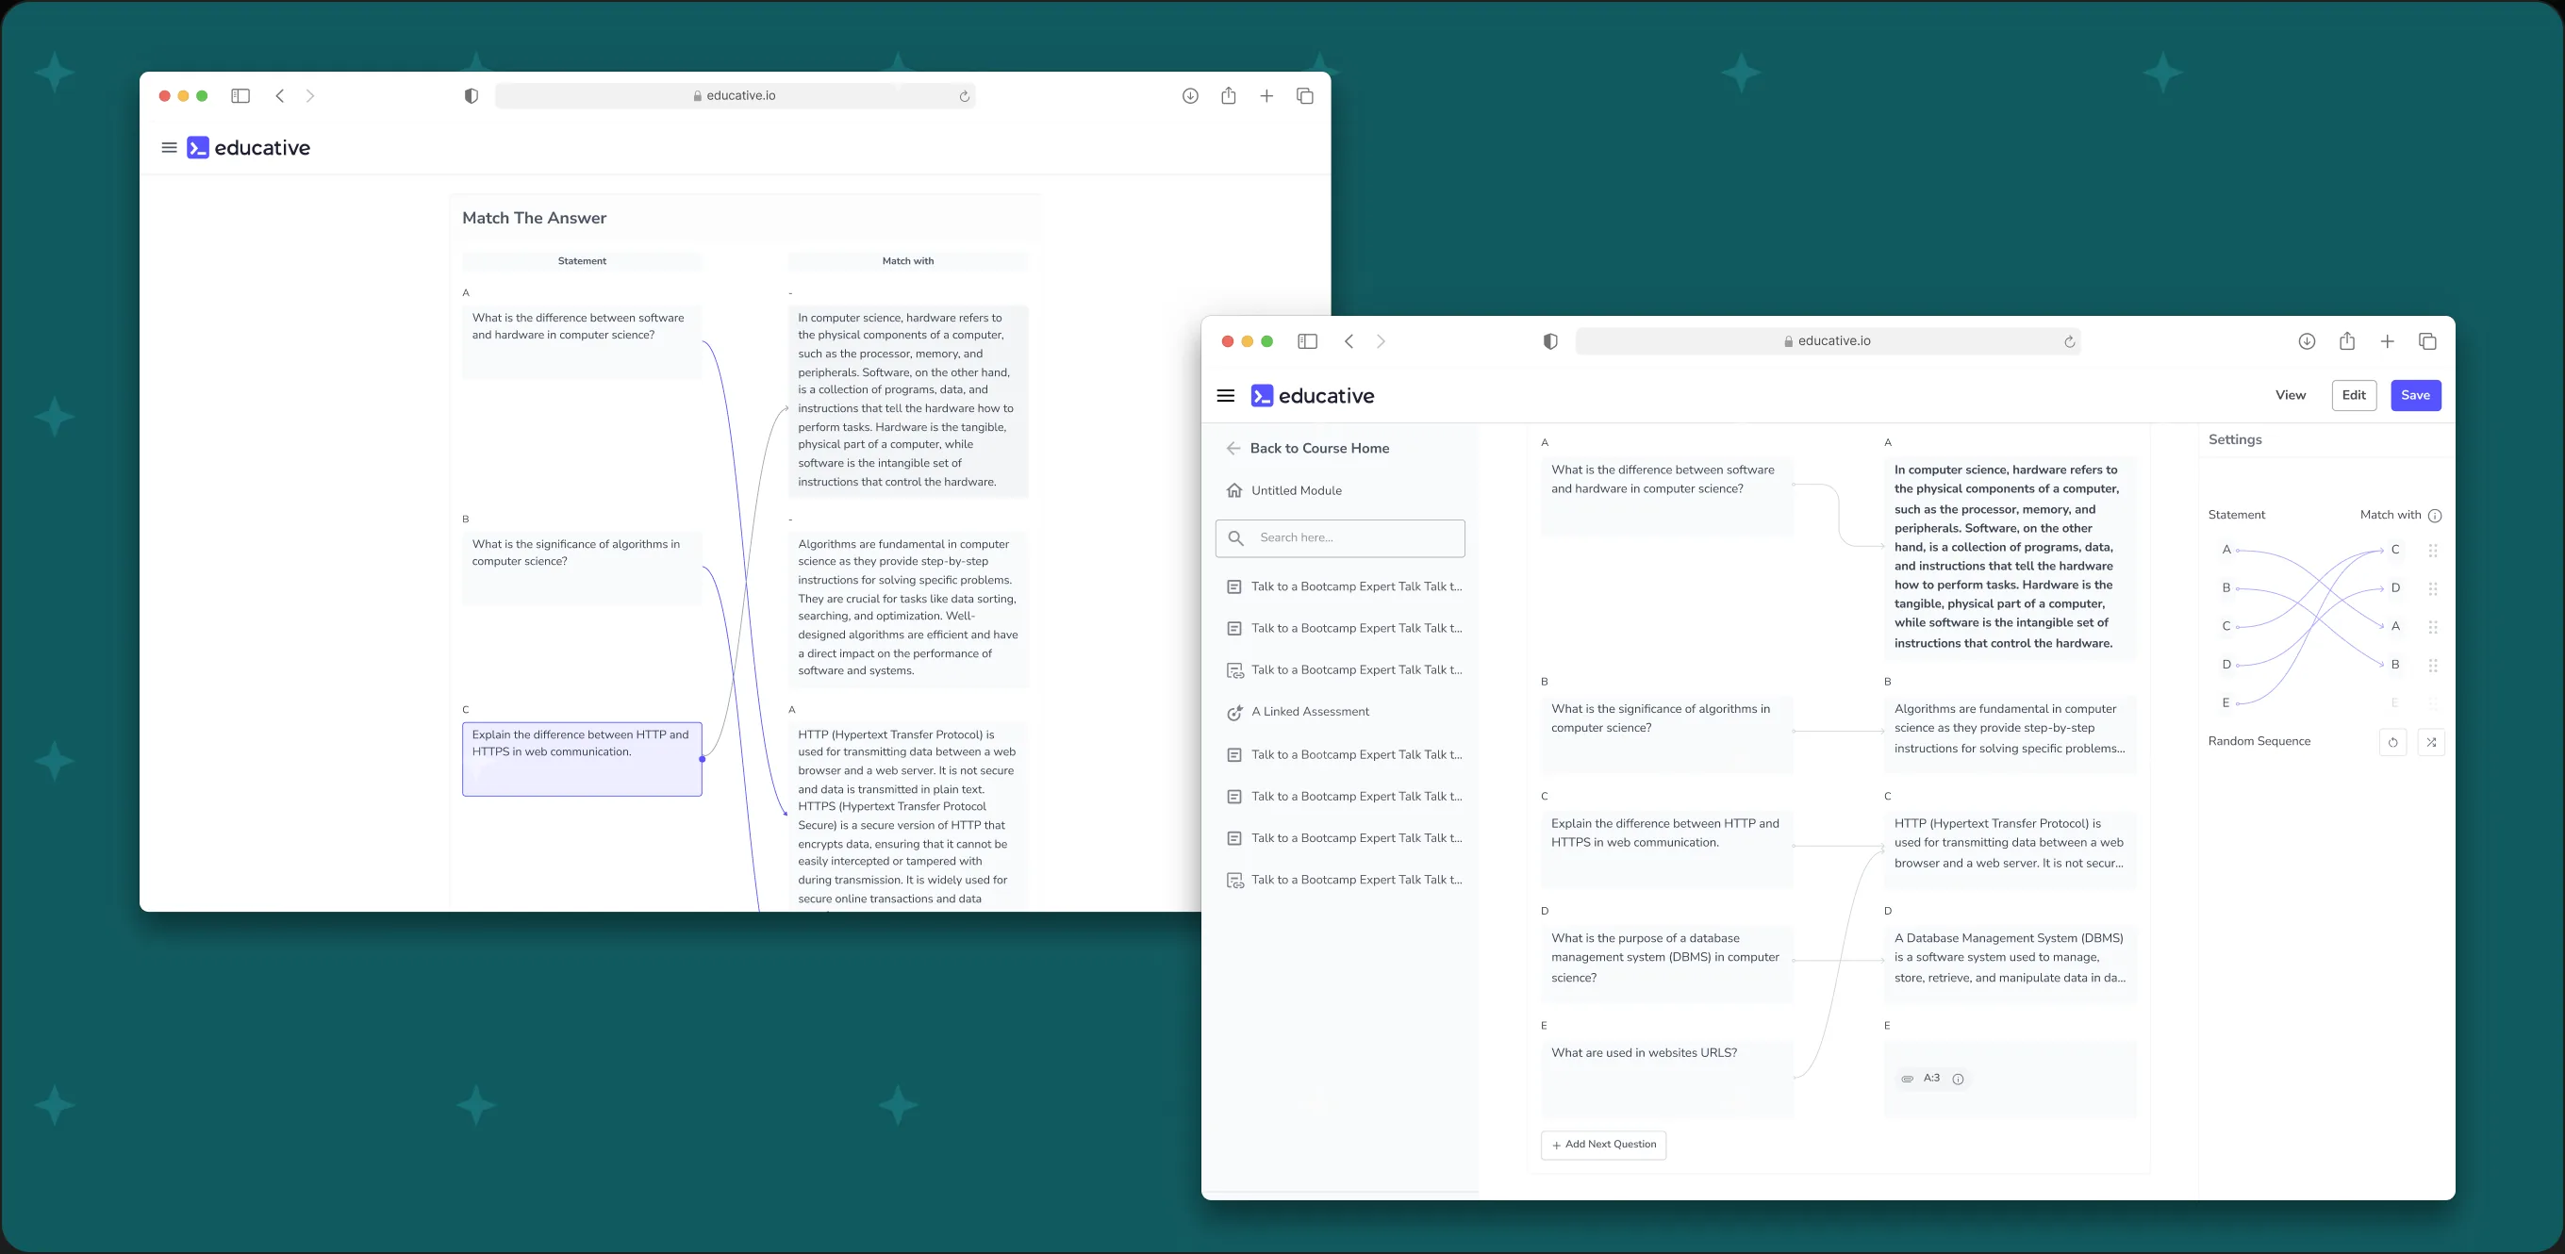The image size is (2565, 1254).
Task: Open A Linked Assessment lesson
Action: click(1298, 712)
